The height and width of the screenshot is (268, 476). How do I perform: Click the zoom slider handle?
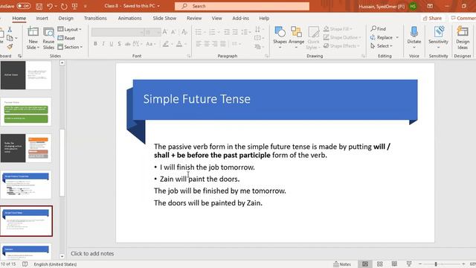click(x=436, y=264)
